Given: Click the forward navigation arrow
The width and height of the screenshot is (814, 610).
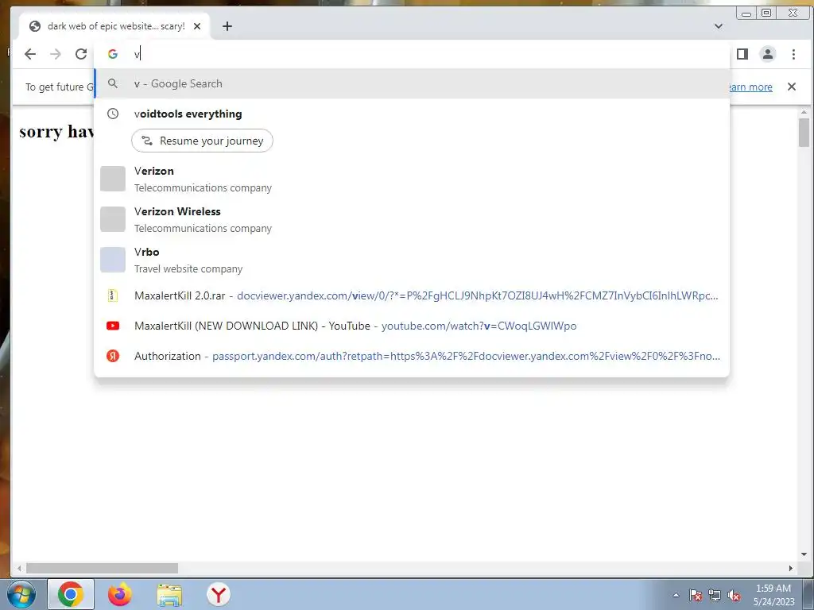Looking at the screenshot, I should 56,54.
